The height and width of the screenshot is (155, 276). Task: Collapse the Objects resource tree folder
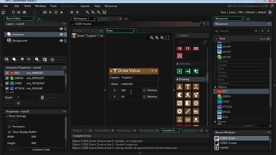pyautogui.click(x=215, y=87)
